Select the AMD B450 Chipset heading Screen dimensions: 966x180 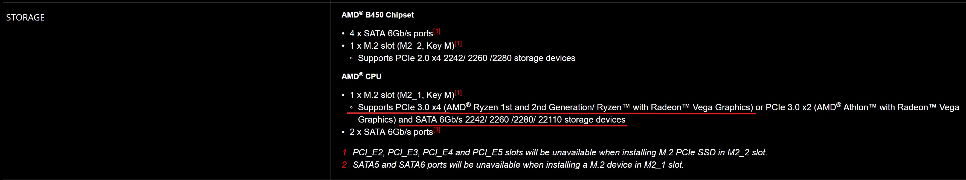tap(378, 15)
